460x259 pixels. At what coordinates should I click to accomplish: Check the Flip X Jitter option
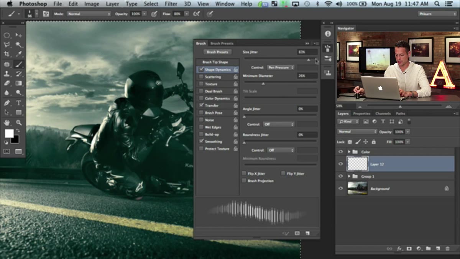point(244,174)
